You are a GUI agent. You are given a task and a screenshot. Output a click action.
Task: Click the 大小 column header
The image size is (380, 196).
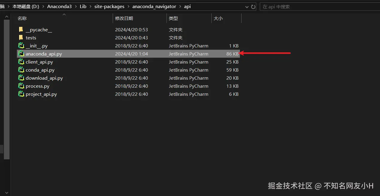coord(218,18)
